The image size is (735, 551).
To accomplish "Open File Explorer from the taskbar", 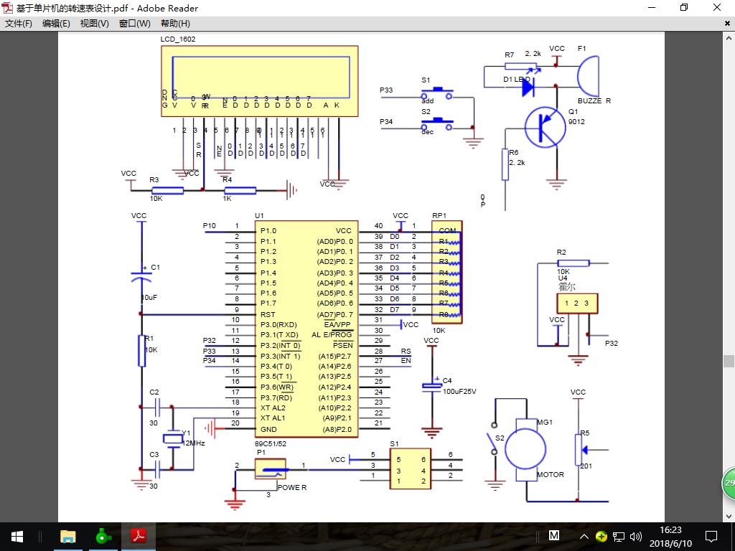I will 67,536.
